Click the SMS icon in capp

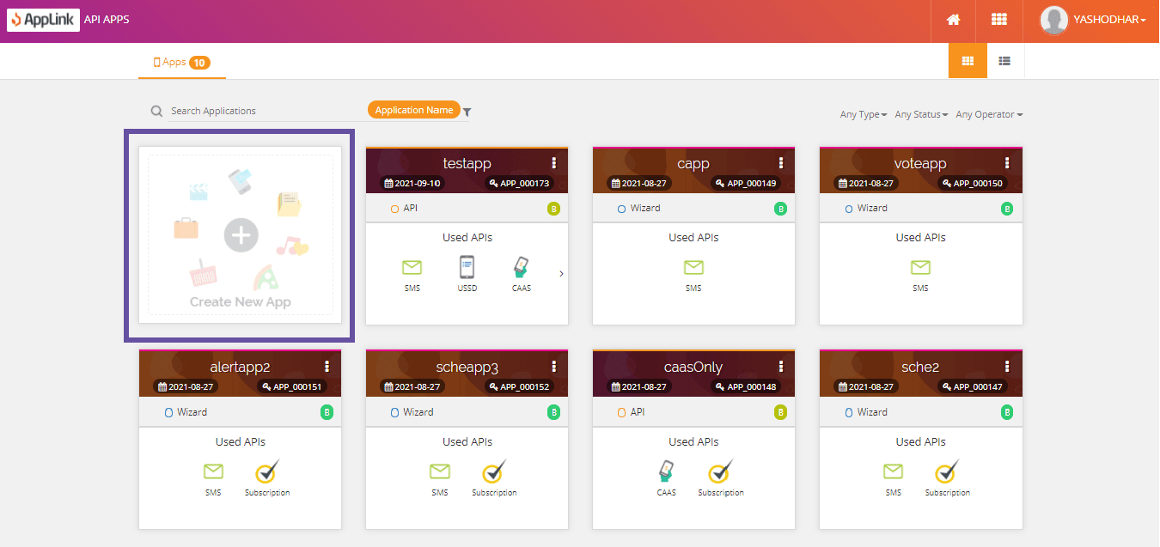pos(693,267)
